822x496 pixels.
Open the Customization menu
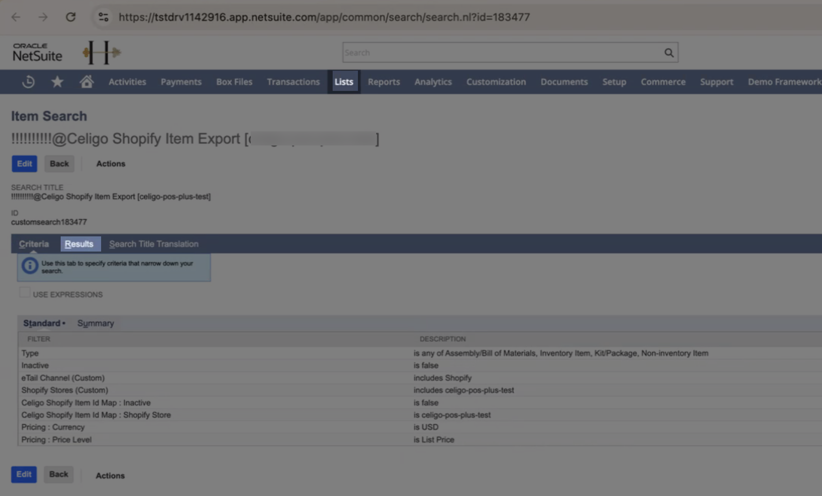tap(496, 82)
